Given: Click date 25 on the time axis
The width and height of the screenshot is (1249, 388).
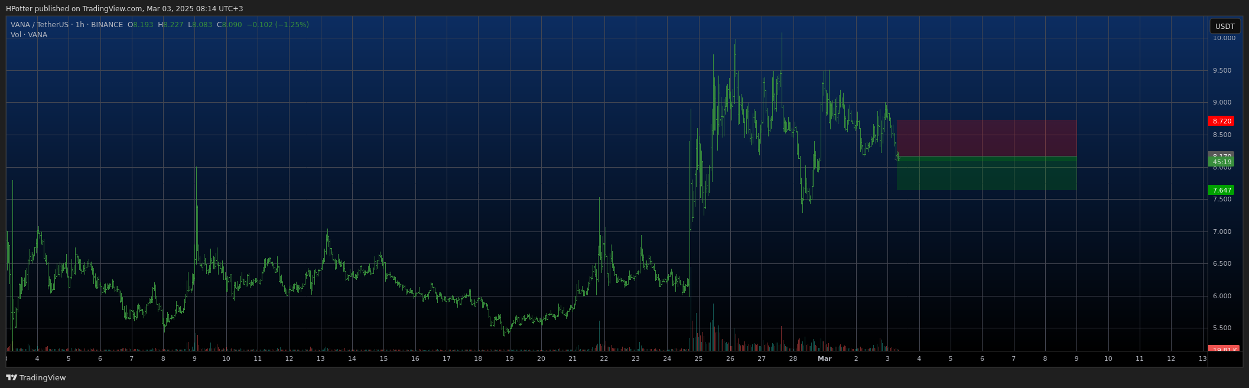Looking at the screenshot, I should [x=698, y=358].
